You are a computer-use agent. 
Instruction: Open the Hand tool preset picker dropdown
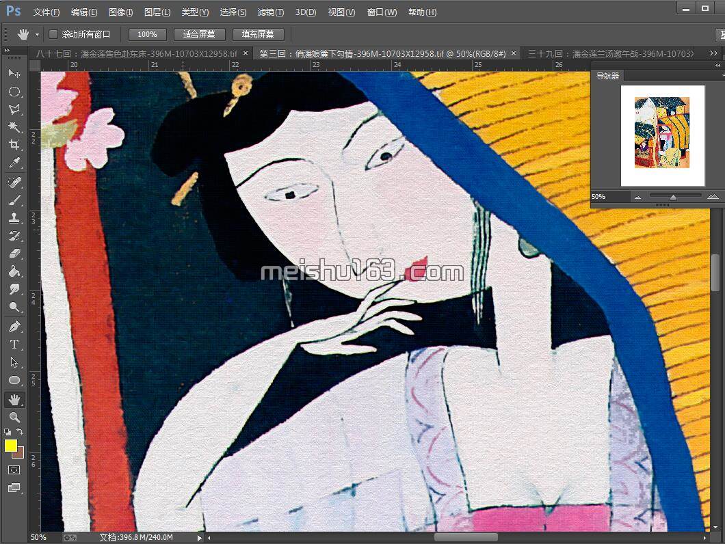click(37, 34)
